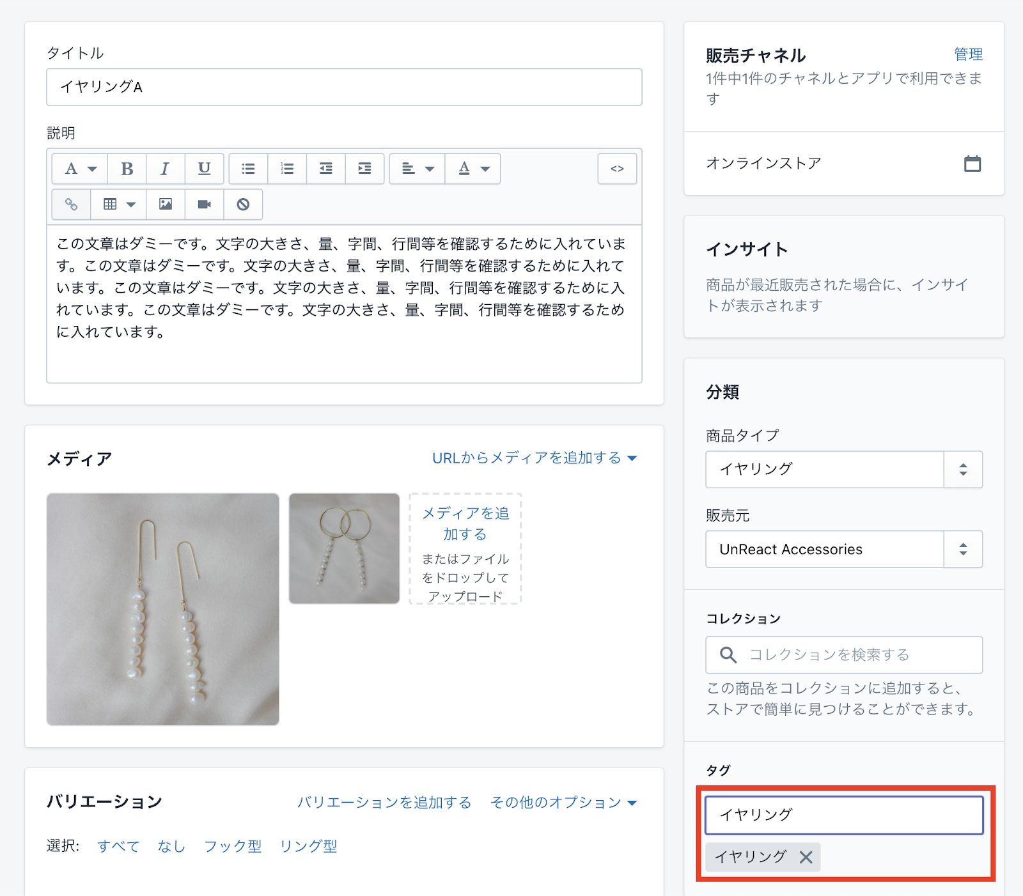Switch to HTML source view
Image resolution: width=1023 pixels, height=896 pixels.
click(616, 169)
